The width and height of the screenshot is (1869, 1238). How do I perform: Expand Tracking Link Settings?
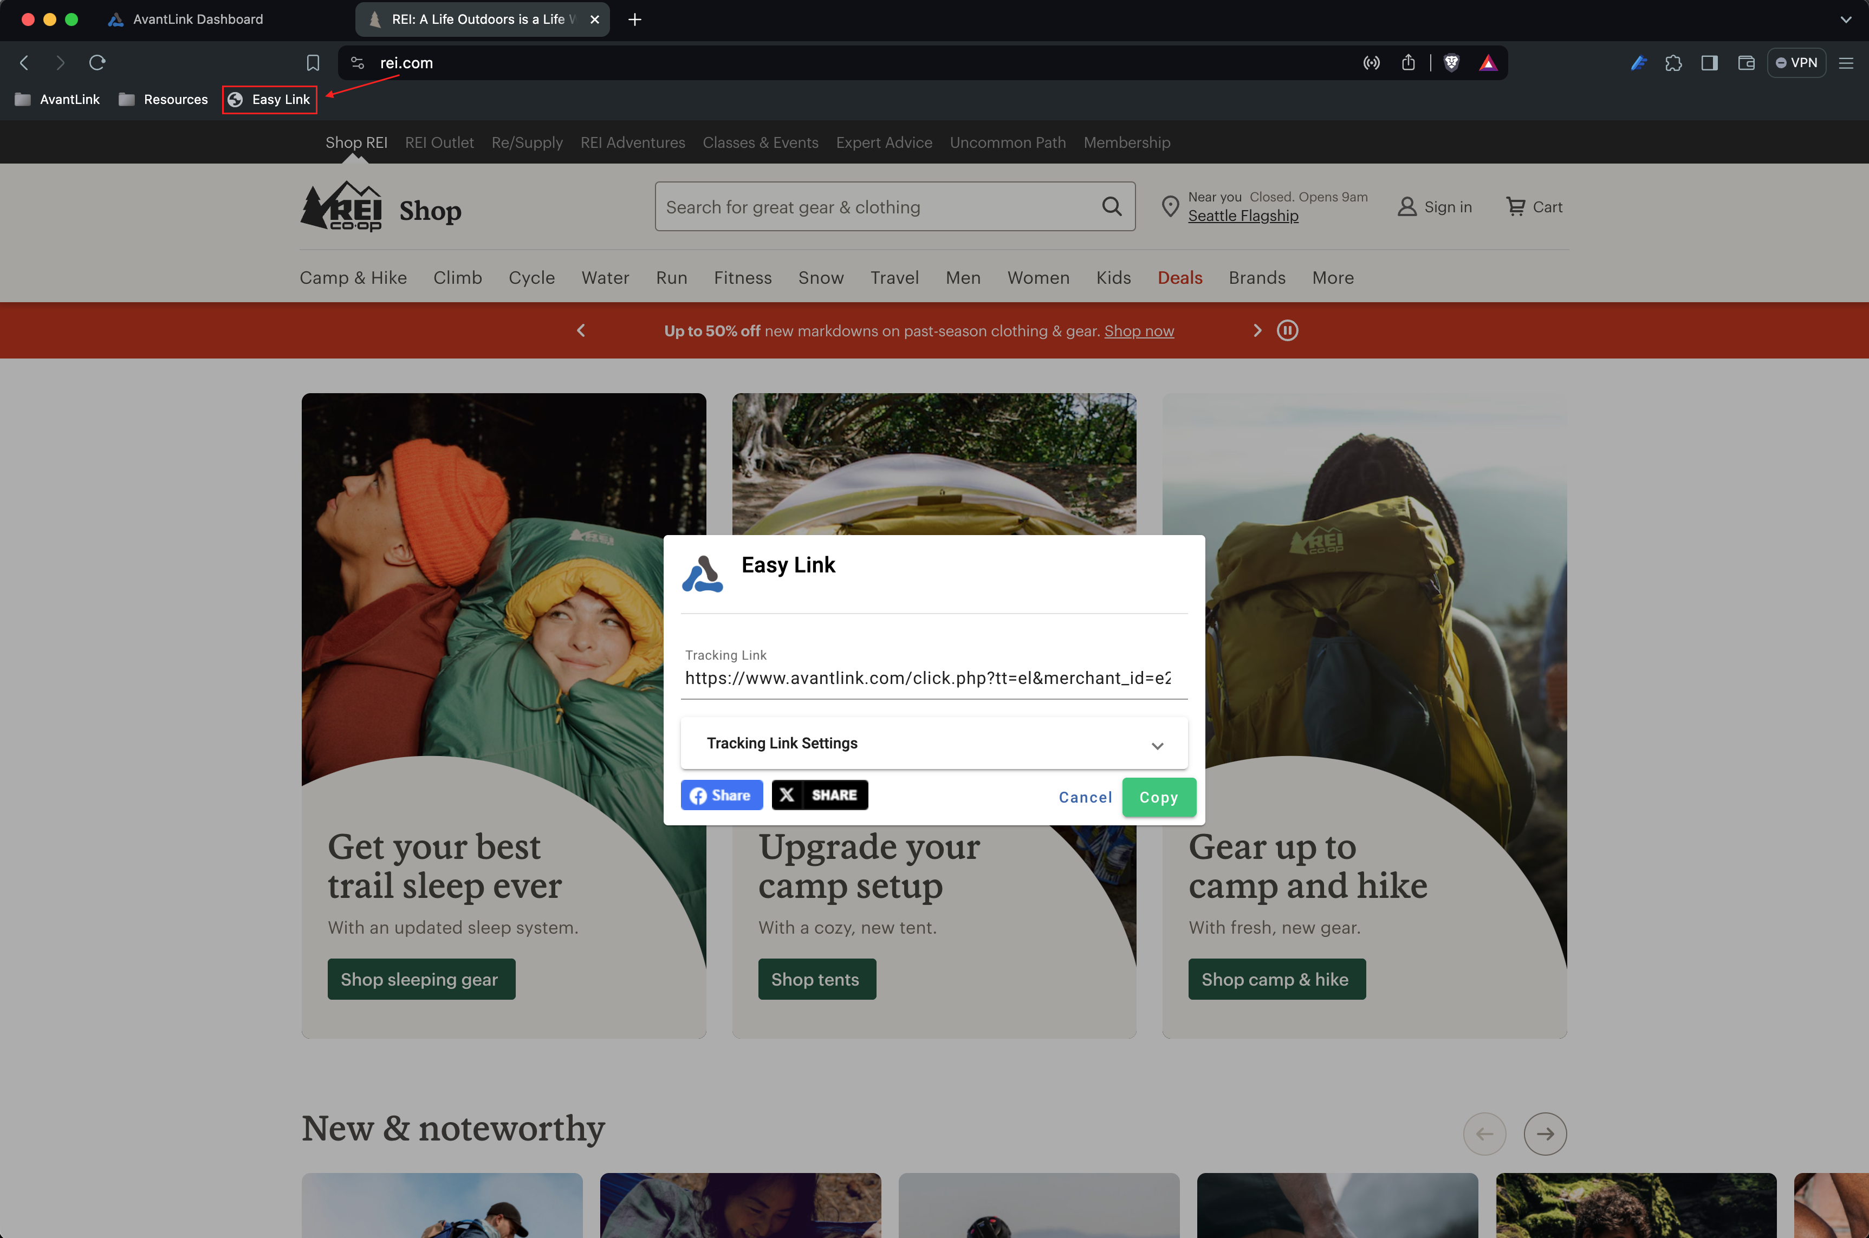(933, 743)
